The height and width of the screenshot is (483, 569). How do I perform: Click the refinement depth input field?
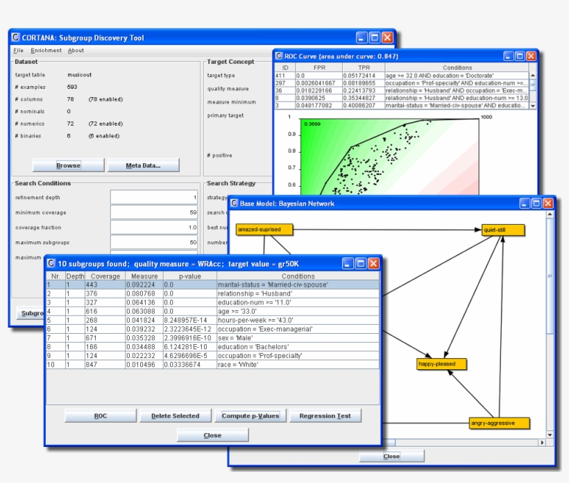(154, 198)
